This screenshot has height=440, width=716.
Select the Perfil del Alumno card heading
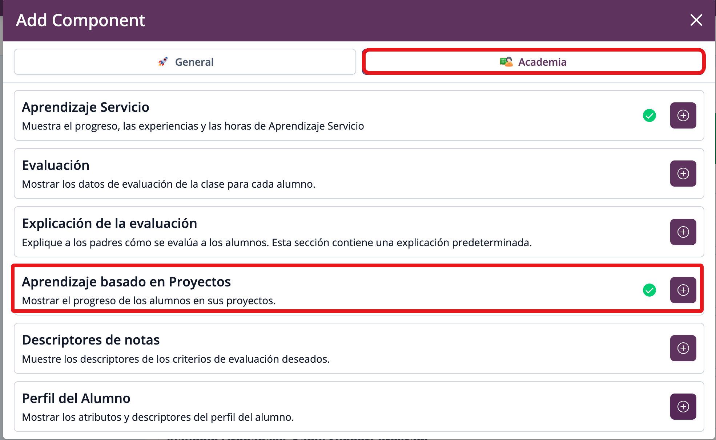pyautogui.click(x=76, y=398)
